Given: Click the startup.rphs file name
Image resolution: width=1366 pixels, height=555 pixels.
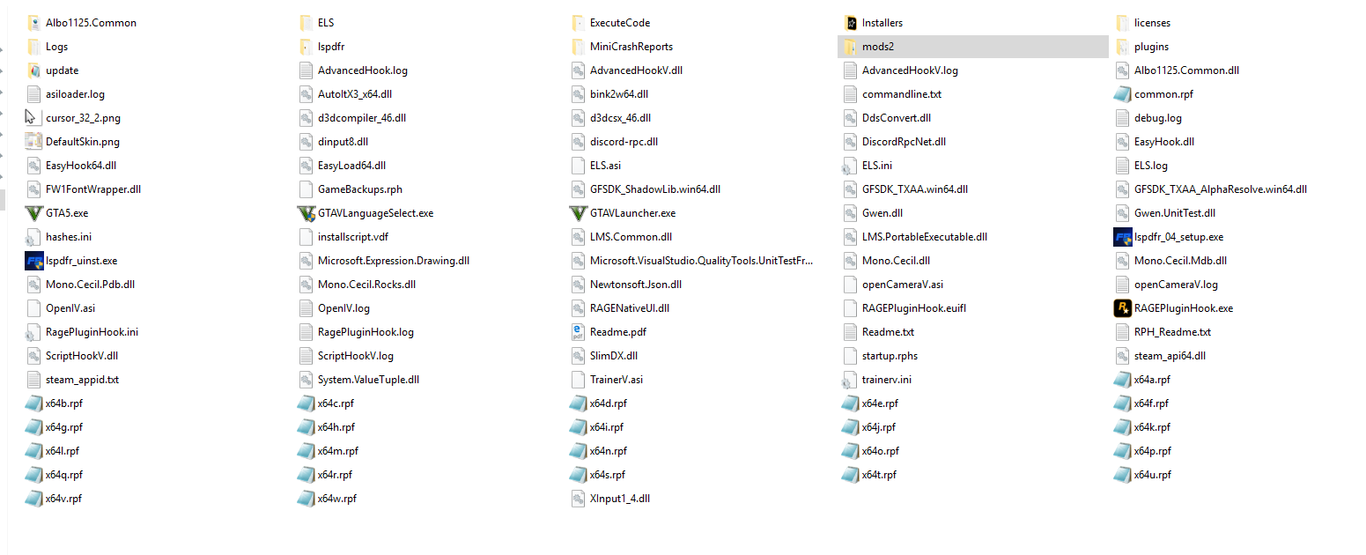Looking at the screenshot, I should tap(890, 356).
